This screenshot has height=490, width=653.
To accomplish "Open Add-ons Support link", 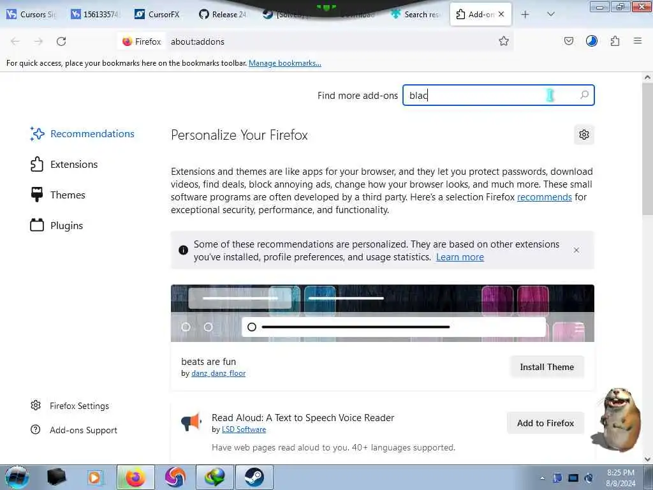I will pos(74,429).
